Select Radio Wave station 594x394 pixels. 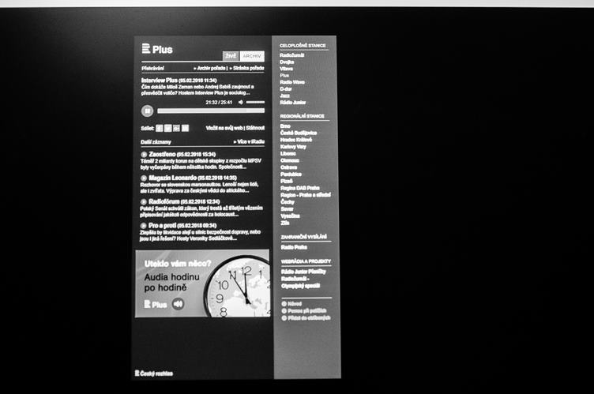(x=292, y=82)
